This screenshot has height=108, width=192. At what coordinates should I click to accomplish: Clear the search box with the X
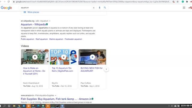pos(94,8)
